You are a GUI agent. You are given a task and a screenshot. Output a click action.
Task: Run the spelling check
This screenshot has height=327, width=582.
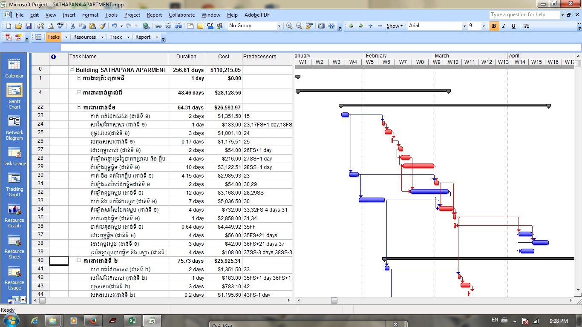[60, 26]
